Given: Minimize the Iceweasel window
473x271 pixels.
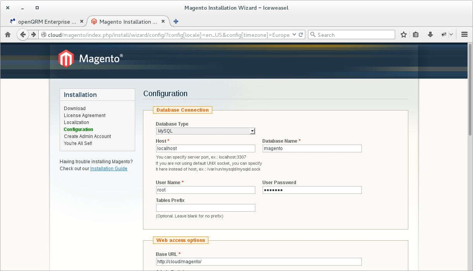Looking at the screenshot, I should pyautogui.click(x=22, y=8).
